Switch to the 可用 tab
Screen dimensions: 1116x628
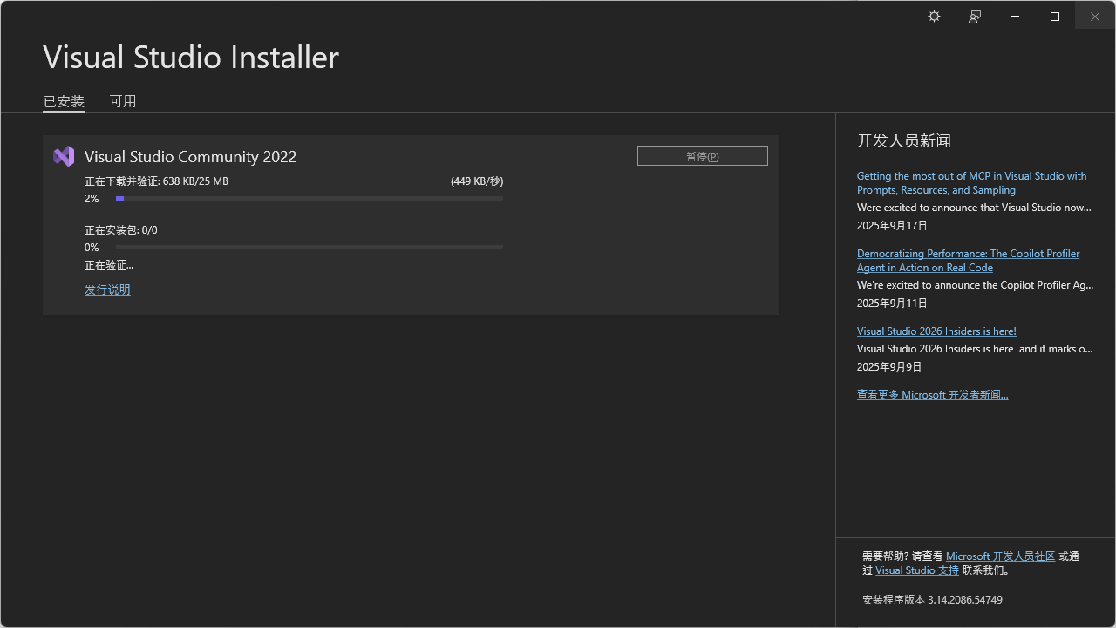123,101
